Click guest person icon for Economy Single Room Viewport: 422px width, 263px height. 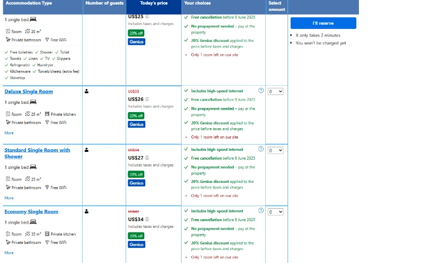(86, 211)
